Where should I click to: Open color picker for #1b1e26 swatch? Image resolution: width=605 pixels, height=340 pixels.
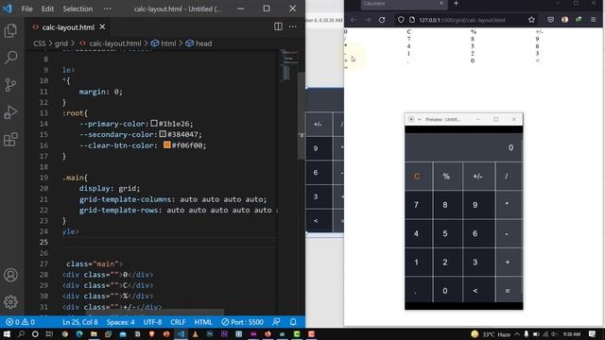coord(153,124)
